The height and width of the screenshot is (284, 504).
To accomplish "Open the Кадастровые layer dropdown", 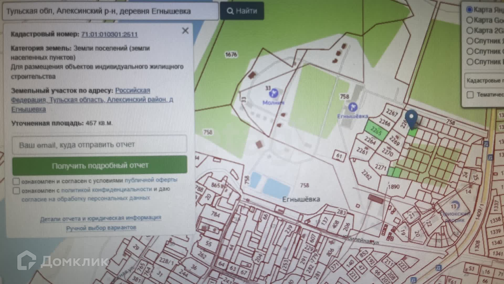I will tap(484, 80).
